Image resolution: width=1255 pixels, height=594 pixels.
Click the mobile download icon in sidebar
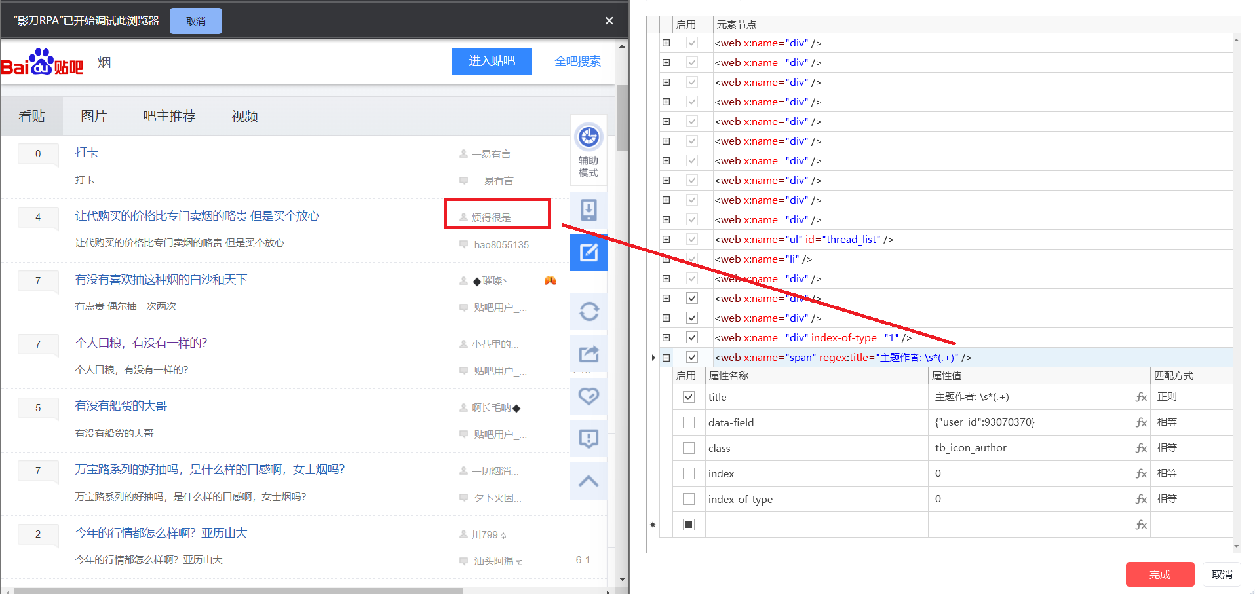coord(589,210)
